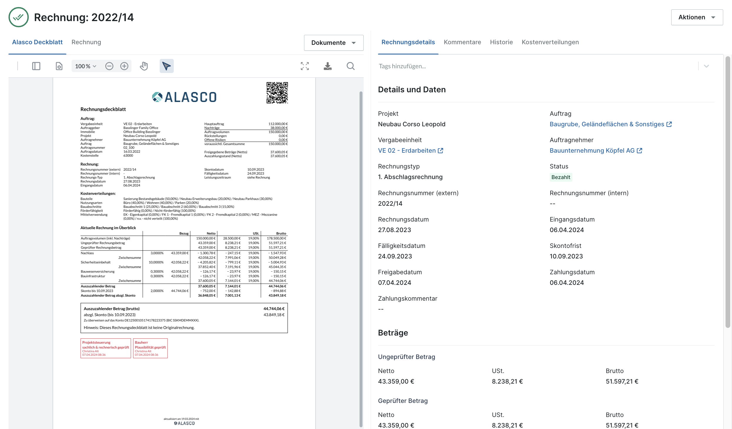Download the cover sheet PDF

pyautogui.click(x=328, y=66)
